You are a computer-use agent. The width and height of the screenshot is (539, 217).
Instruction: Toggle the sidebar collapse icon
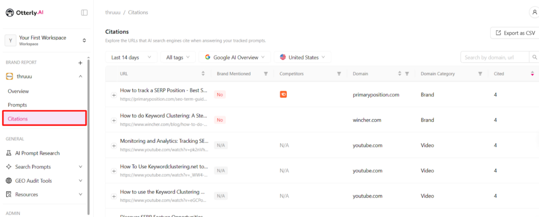[84, 13]
